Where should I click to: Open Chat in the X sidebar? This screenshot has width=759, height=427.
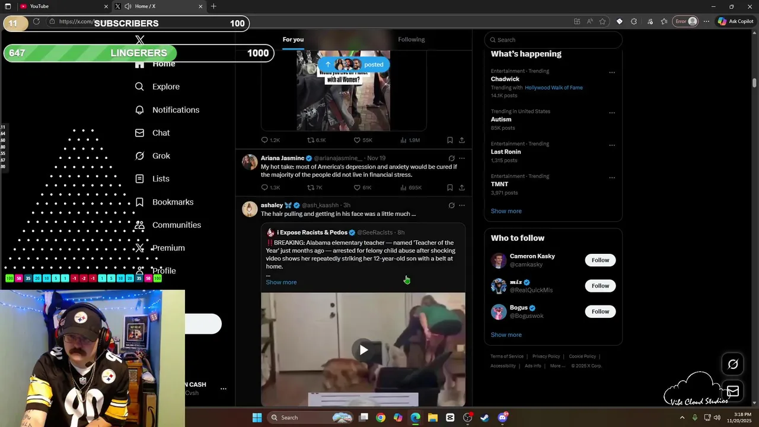click(152, 133)
